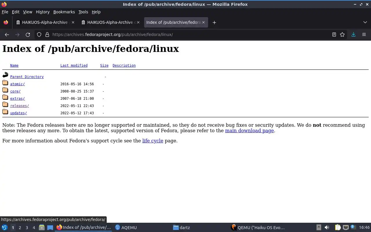Click the blue show-desktop taskbar icon
371x232 pixels.
point(50,228)
